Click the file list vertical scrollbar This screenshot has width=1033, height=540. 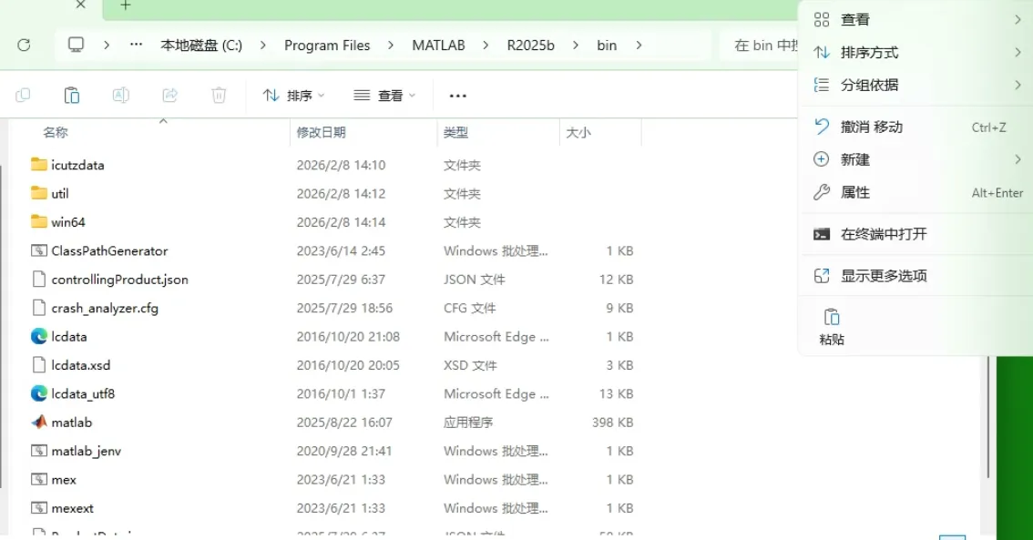click(988, 416)
